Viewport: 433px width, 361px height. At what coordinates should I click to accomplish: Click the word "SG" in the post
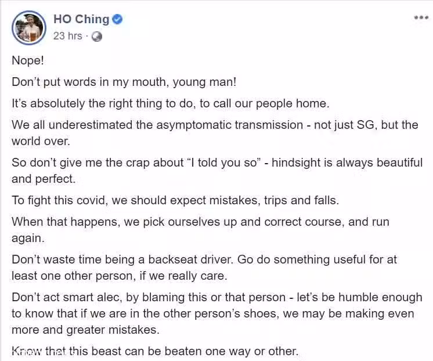pyautogui.click(x=365, y=125)
